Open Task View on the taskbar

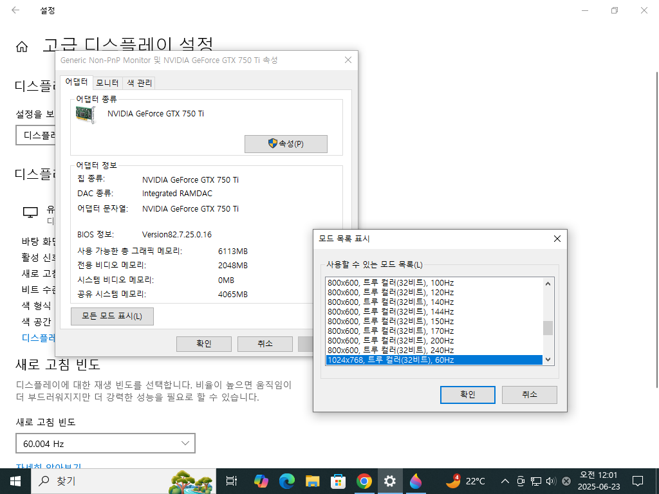pos(232,481)
